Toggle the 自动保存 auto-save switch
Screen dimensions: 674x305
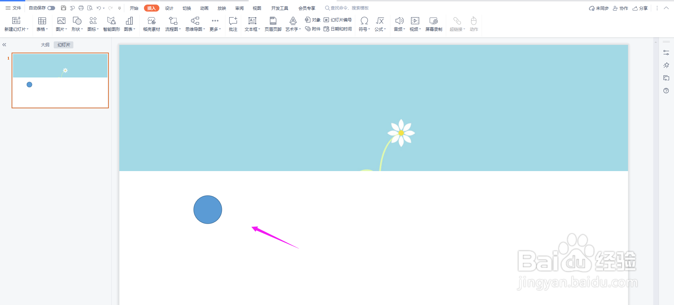(51, 8)
